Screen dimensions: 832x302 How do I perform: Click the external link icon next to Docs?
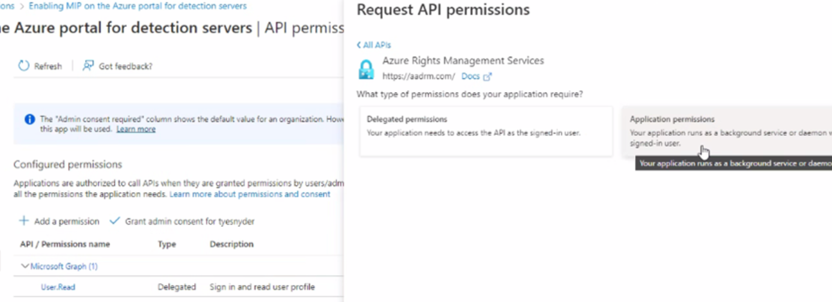click(488, 76)
